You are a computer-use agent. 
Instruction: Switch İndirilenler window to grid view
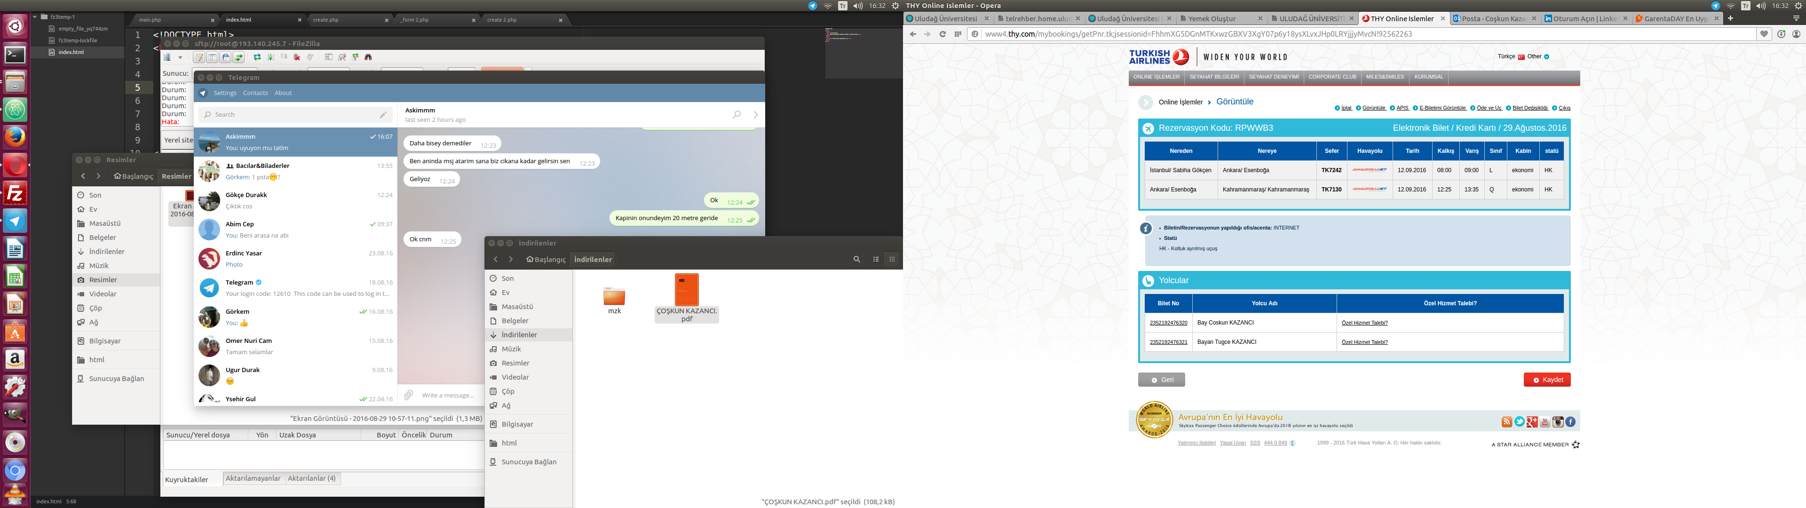tap(892, 259)
